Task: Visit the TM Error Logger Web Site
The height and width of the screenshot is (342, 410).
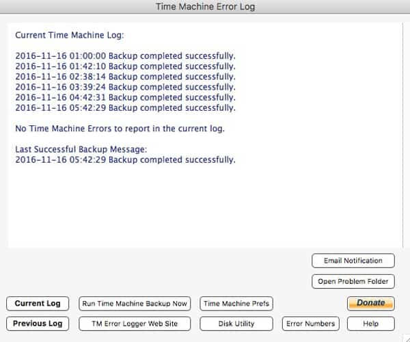Action: (135, 324)
